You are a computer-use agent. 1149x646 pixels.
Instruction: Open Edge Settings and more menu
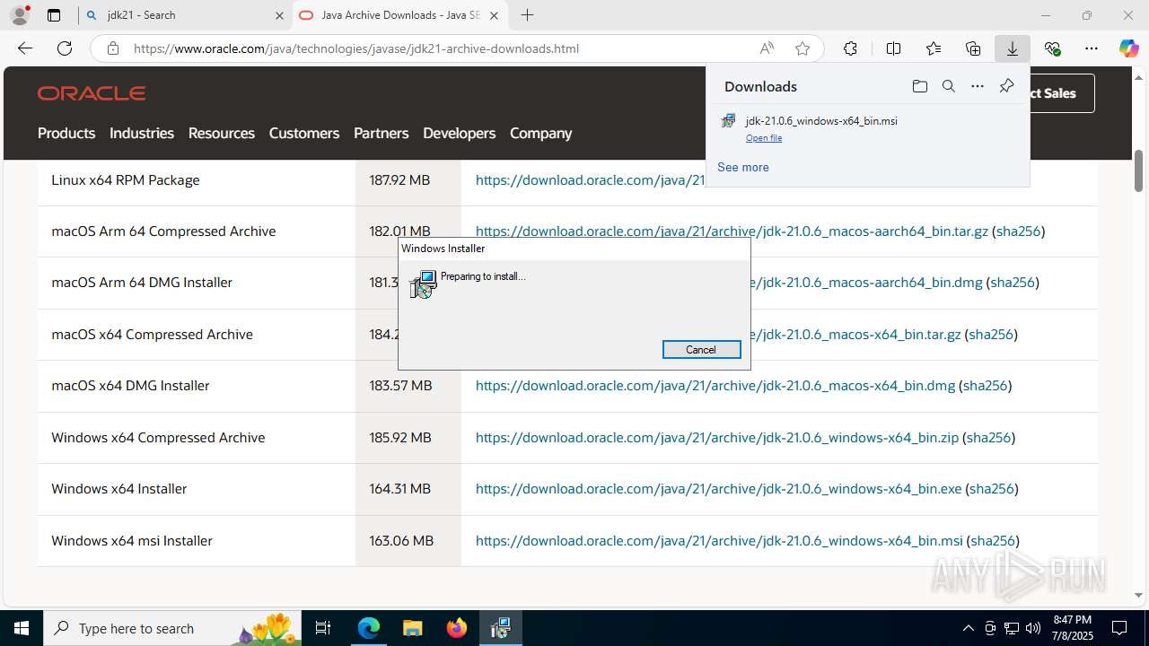click(x=1092, y=48)
